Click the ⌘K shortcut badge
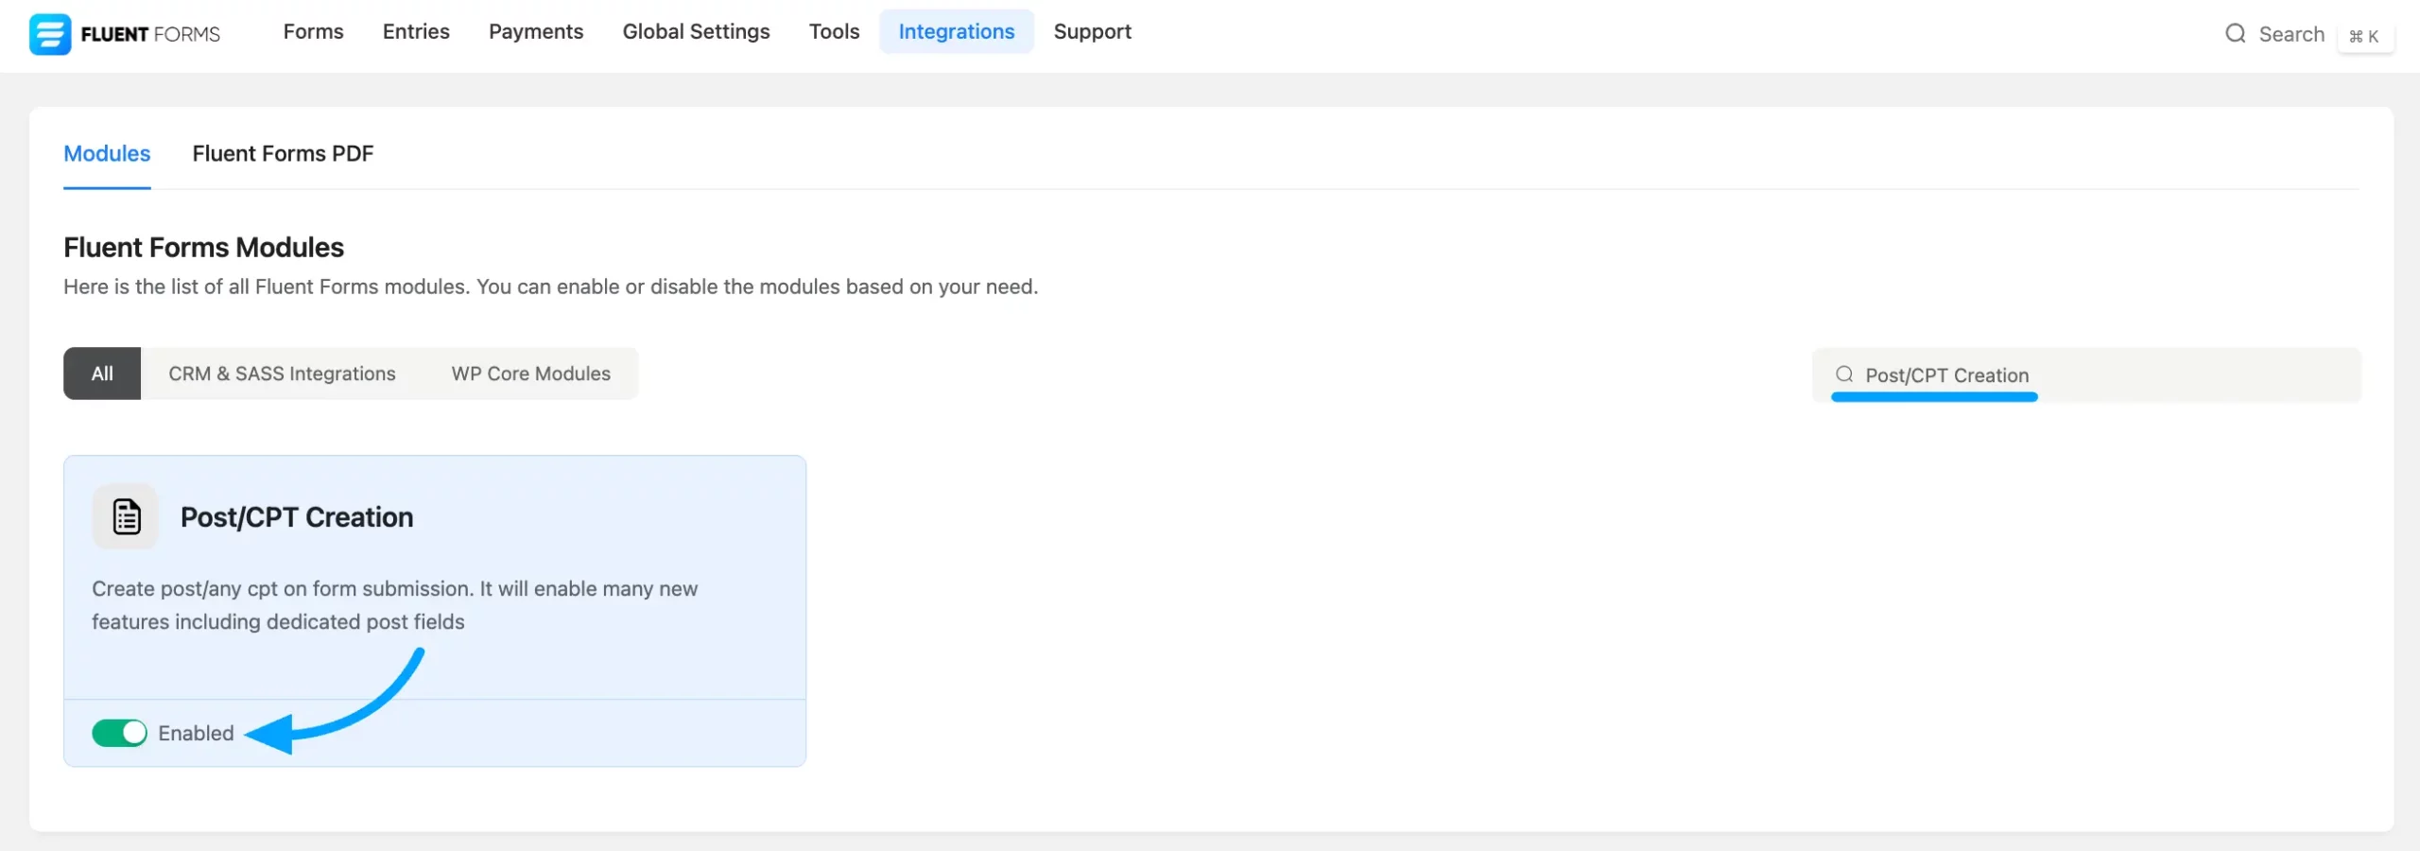 point(2364,36)
